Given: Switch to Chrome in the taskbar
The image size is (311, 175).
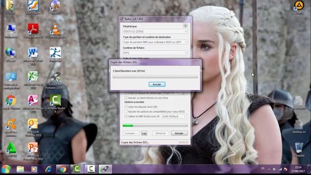Looking at the screenshot, I should click(63, 169).
